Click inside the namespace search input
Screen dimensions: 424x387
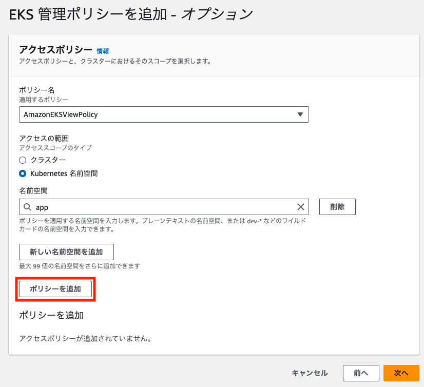pos(154,207)
